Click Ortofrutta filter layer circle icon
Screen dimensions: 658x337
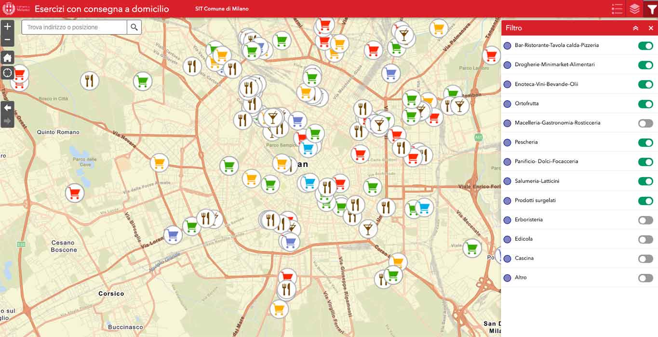507,104
